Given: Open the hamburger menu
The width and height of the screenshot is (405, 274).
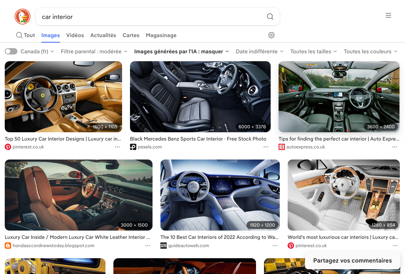Looking at the screenshot, I should coord(388,15).
